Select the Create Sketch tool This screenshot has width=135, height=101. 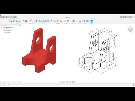click(x=11, y=21)
